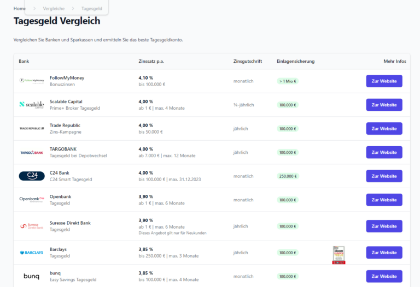Visit Zur Website for Openbank

(384, 200)
